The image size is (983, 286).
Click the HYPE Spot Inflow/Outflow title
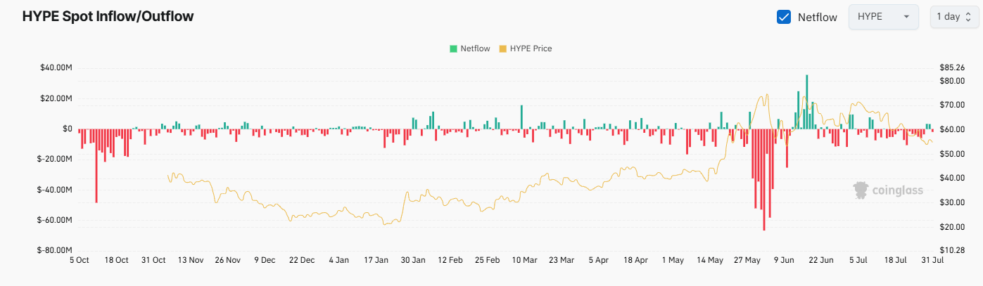[108, 17]
